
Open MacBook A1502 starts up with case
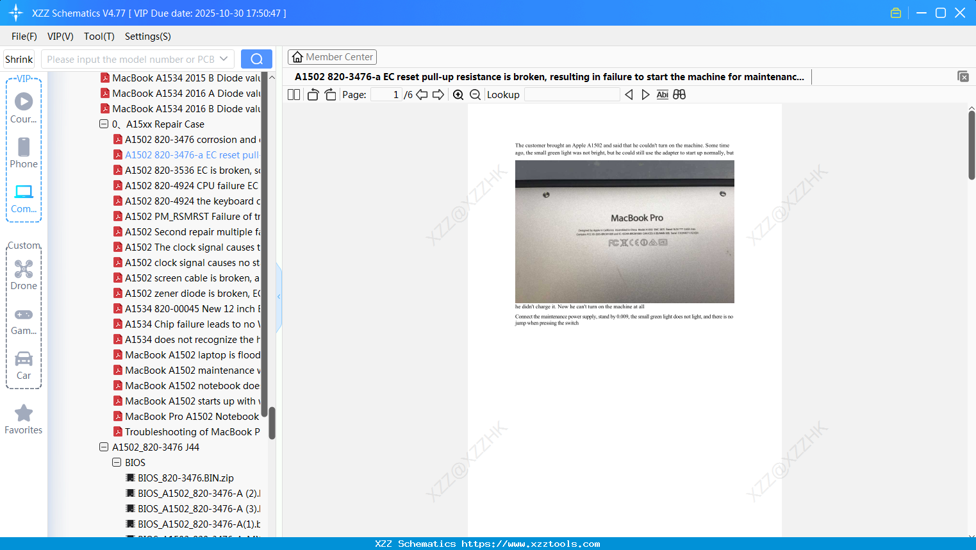tap(186, 401)
